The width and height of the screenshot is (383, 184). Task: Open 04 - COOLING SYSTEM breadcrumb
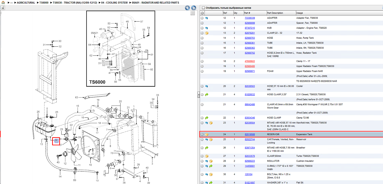[114, 3]
